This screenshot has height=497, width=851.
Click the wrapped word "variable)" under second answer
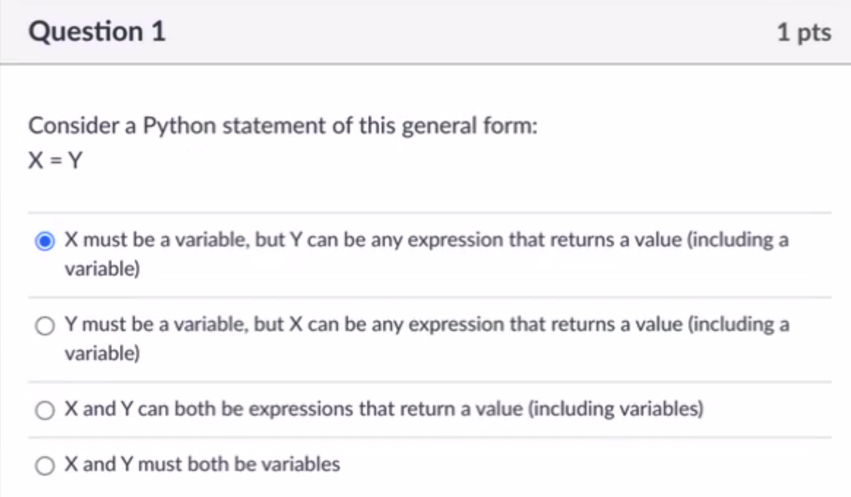[x=103, y=353]
